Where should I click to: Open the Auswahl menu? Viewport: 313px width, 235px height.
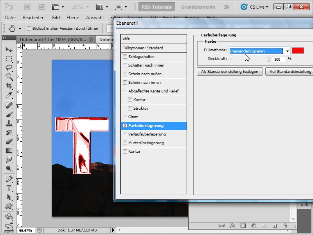(x=95, y=18)
